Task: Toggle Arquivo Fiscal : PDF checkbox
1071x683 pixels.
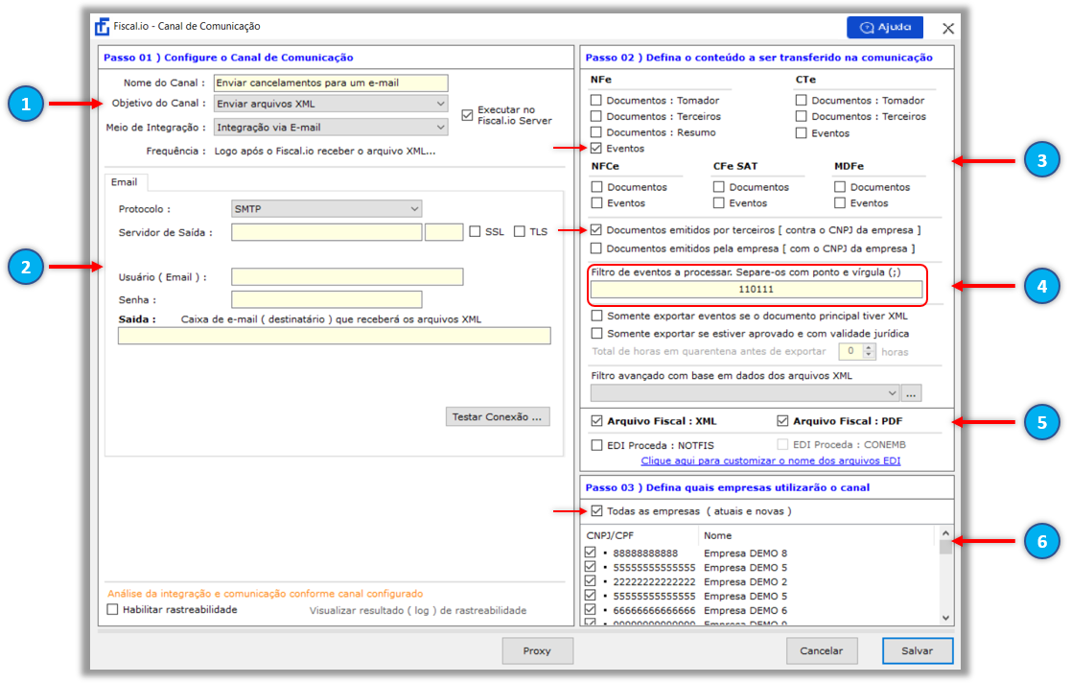Action: coord(782,421)
